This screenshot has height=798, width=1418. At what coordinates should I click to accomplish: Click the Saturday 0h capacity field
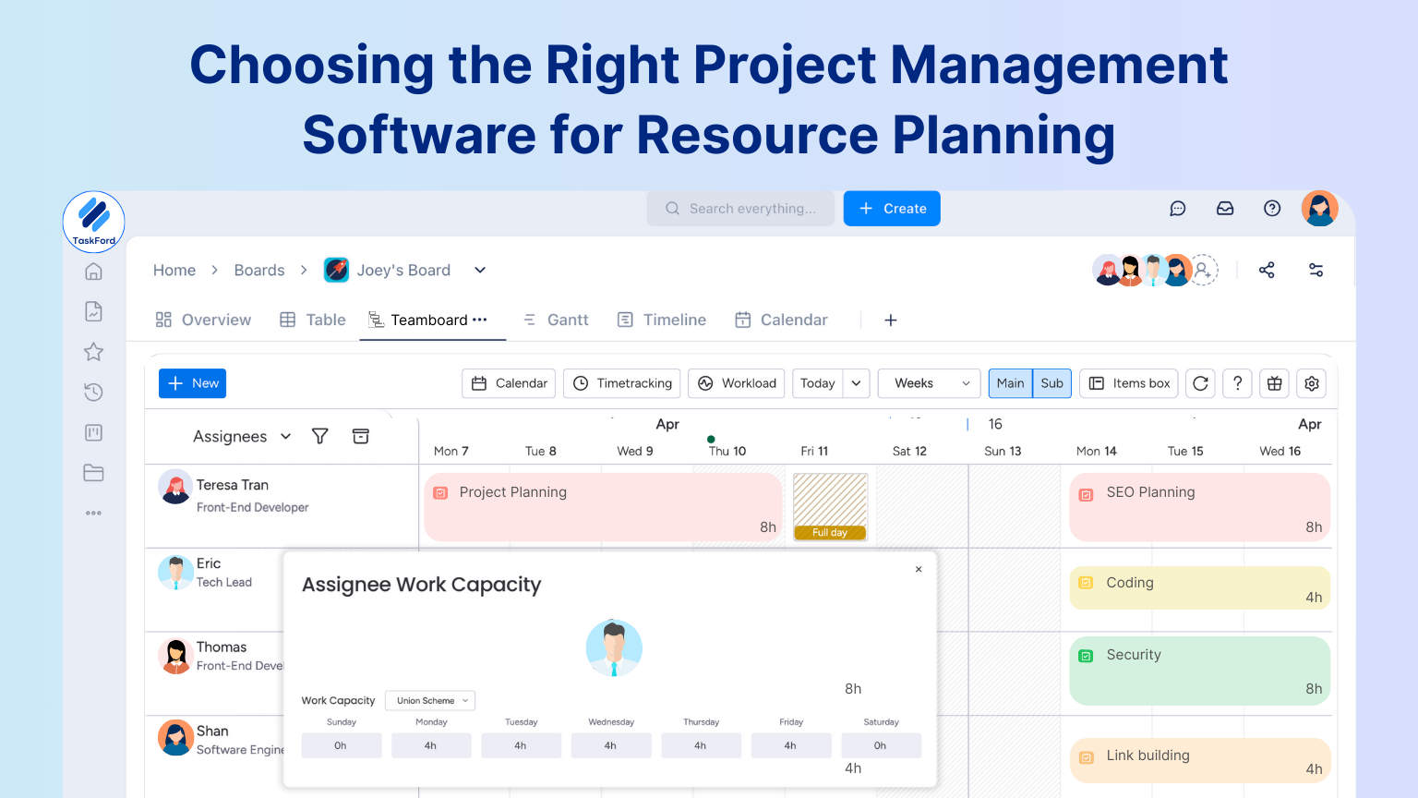click(x=881, y=745)
